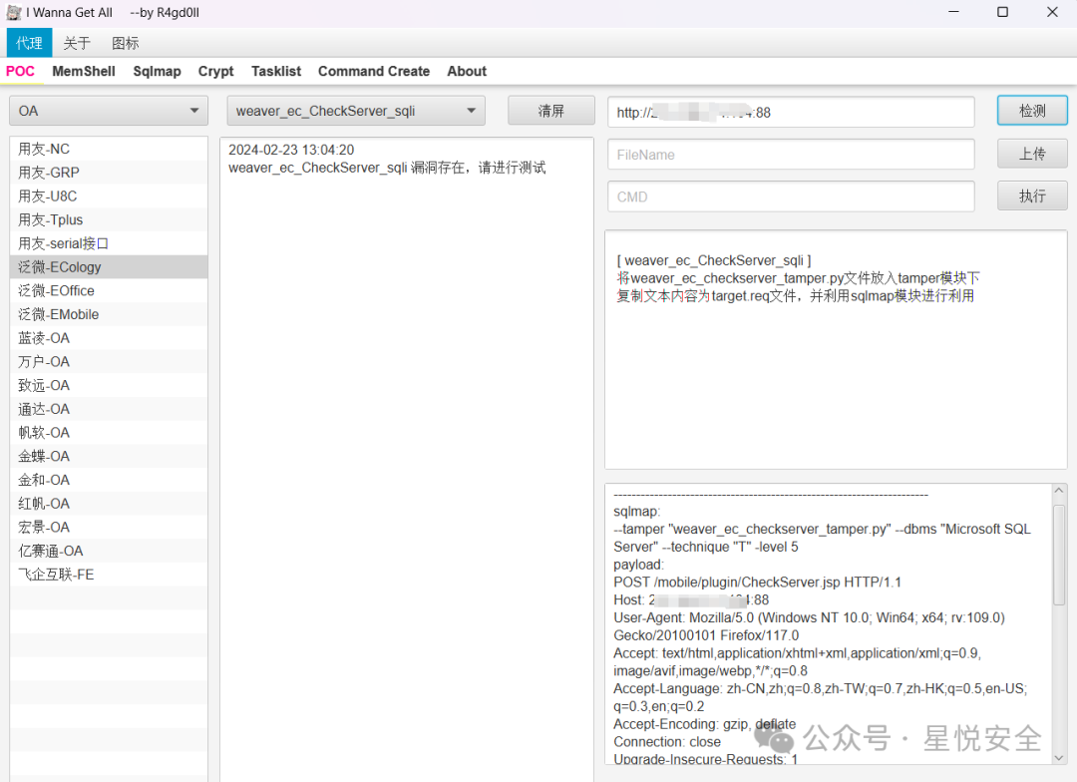The width and height of the screenshot is (1077, 782).
Task: Click the POST /mobile/plugin/CheckServer.jsp payload line
Action: coord(757,583)
